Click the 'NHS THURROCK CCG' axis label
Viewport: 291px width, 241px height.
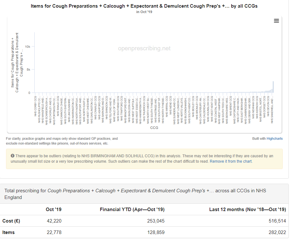click(x=144, y=109)
